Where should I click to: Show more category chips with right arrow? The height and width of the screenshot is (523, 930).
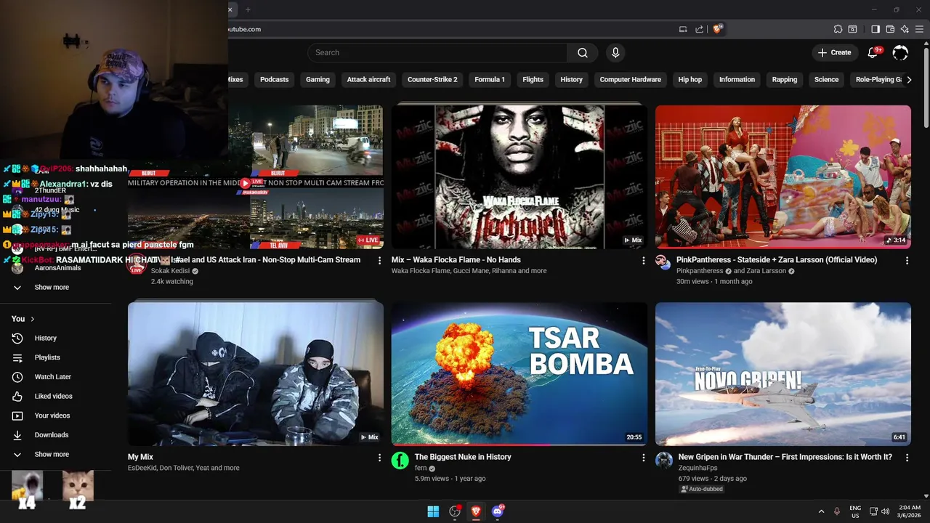(x=909, y=80)
